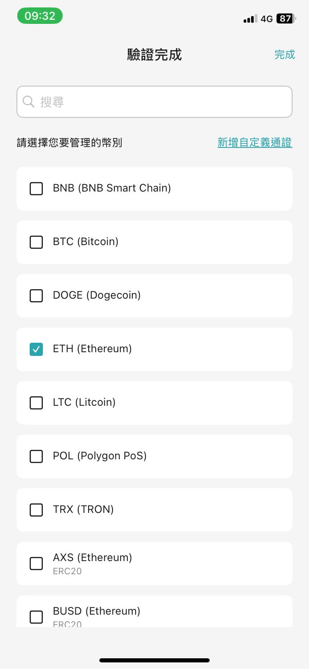Select the AXS (Ethereum) ERC20 checkbox
Viewport: 309px width, 669px height.
(36, 564)
